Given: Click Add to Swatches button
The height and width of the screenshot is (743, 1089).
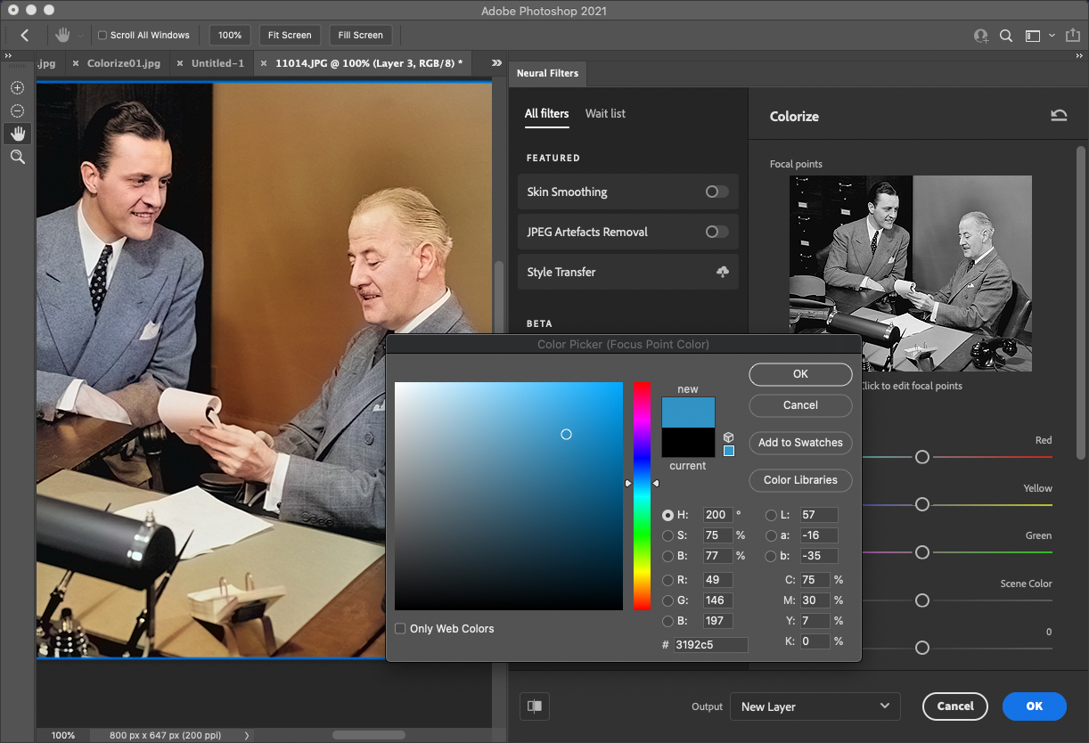Looking at the screenshot, I should click(x=800, y=443).
